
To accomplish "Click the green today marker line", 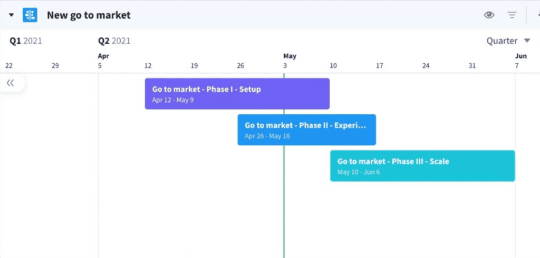I will 284,206.
